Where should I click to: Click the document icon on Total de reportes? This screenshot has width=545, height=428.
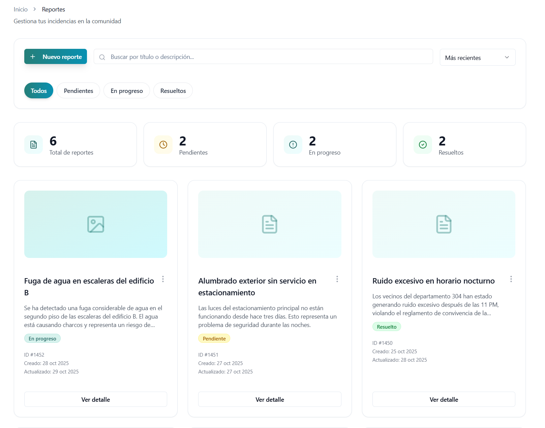pyautogui.click(x=34, y=145)
